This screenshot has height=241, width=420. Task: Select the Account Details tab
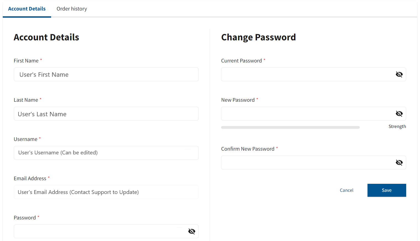click(27, 9)
